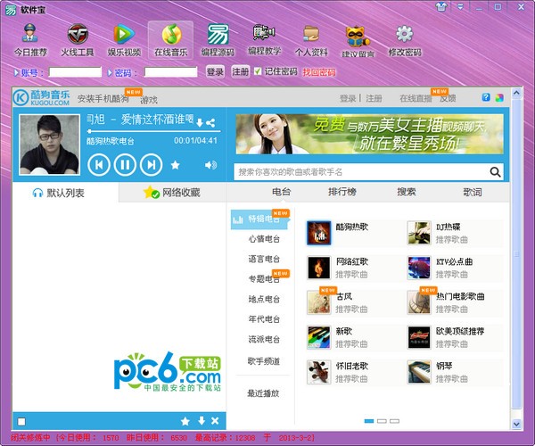Select the 搜索 tab

pyautogui.click(x=407, y=192)
